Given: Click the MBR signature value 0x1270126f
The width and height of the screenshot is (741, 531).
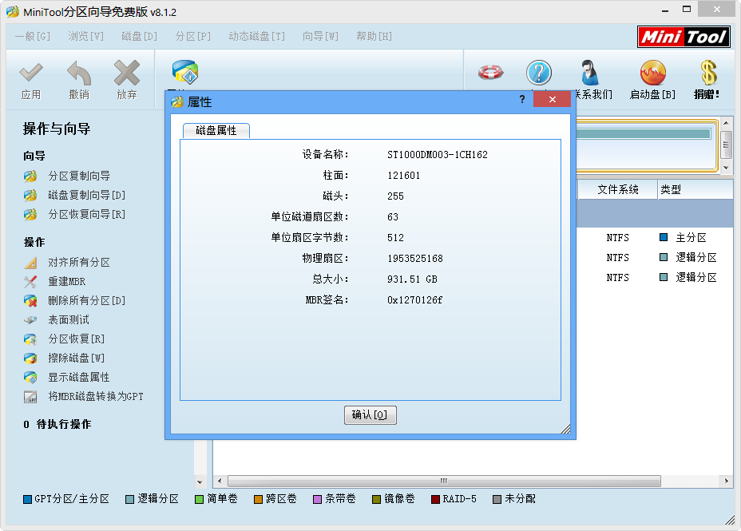Looking at the screenshot, I should pyautogui.click(x=414, y=300).
